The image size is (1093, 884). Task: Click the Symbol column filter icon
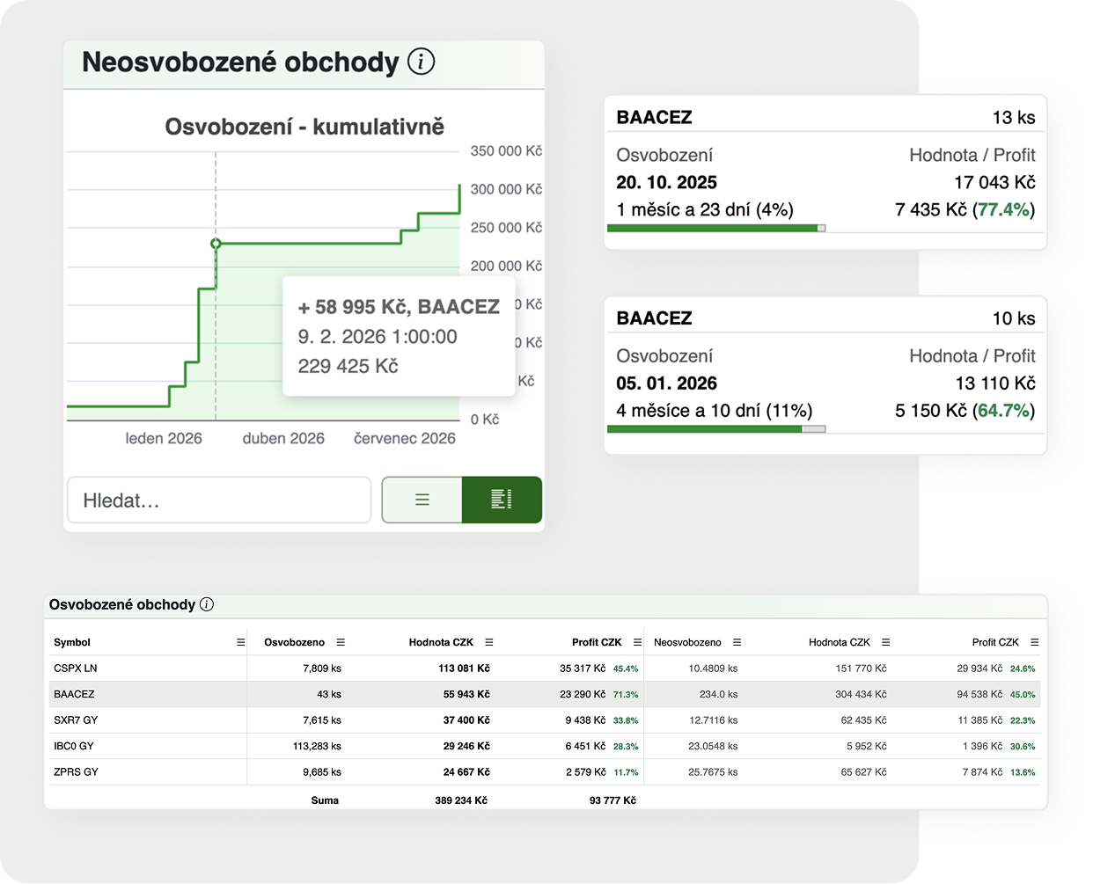coord(239,642)
